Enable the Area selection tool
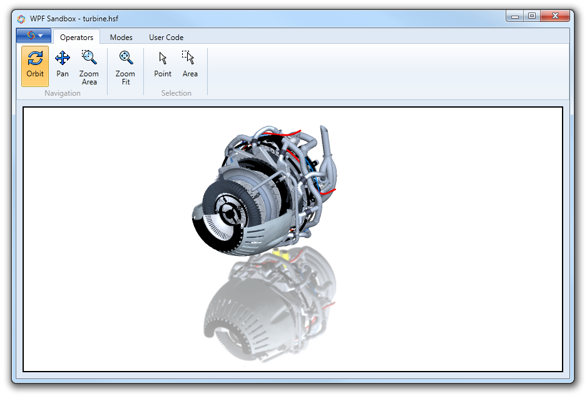587x396 pixels. click(x=190, y=65)
